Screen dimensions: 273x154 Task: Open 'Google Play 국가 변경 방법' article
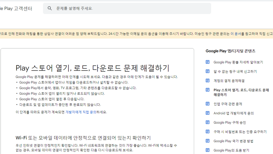point(233,141)
